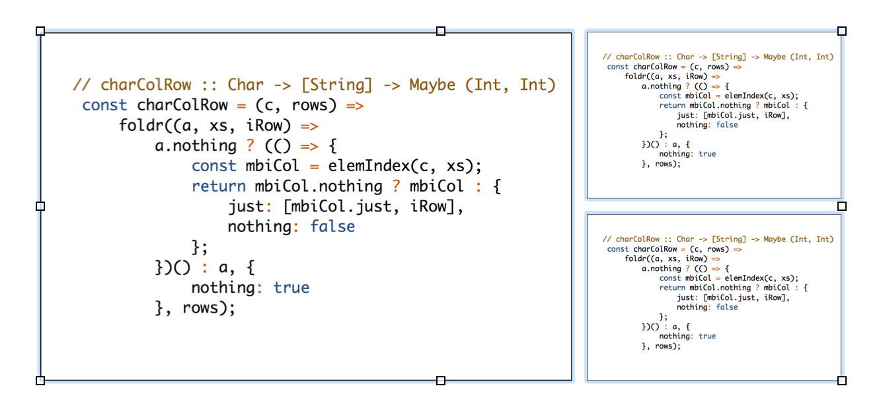
Task: Click the bottom-middle selection resize handle
Action: [x=441, y=381]
